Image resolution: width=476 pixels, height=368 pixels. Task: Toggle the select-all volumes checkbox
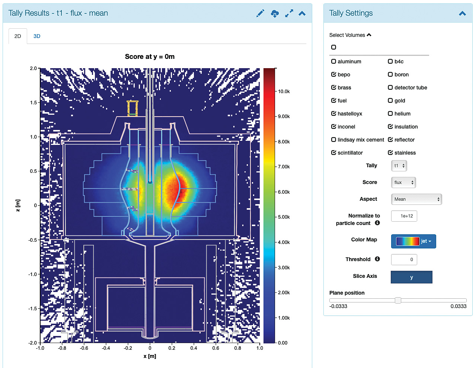pyautogui.click(x=333, y=47)
